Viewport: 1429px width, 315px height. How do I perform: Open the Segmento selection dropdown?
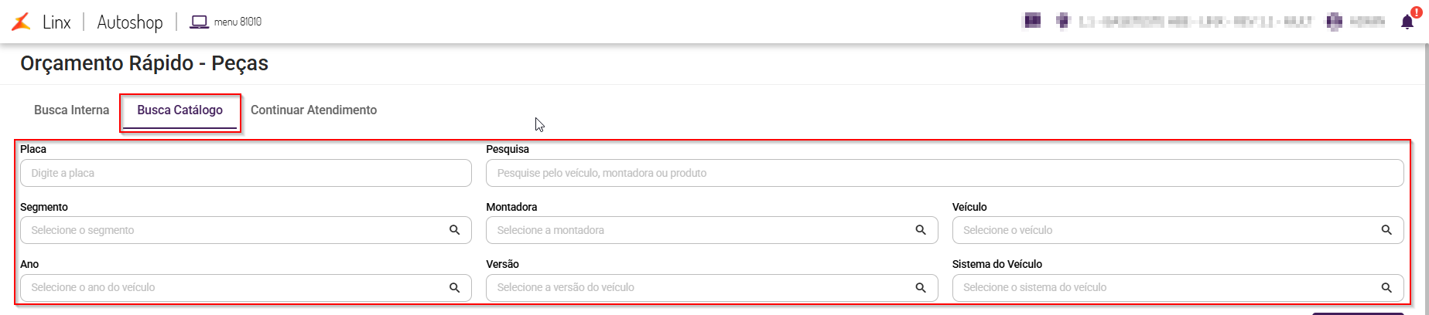pyautogui.click(x=232, y=230)
